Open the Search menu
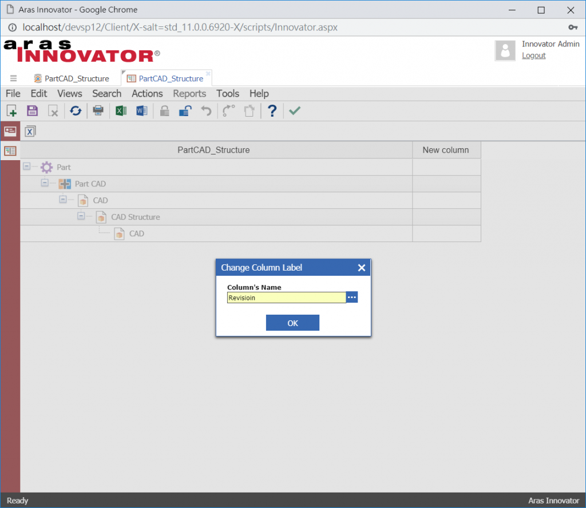Screen dimensions: 586x508 point(107,93)
